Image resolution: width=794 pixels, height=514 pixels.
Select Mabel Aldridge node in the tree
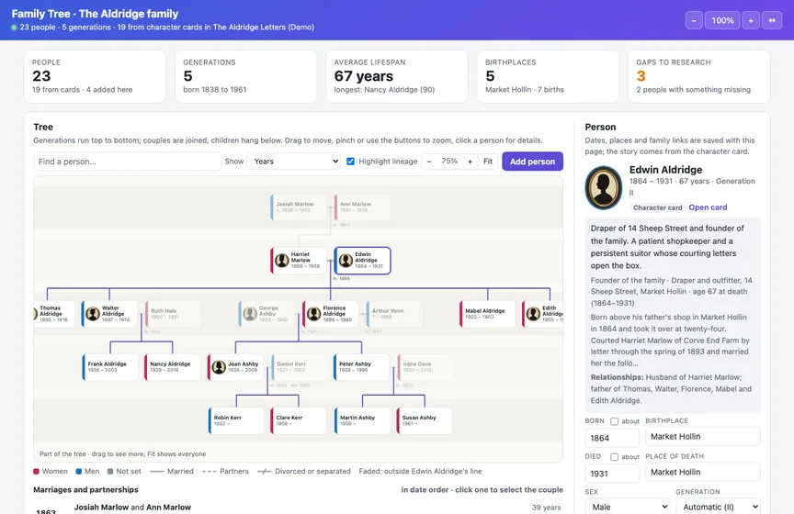pos(488,314)
